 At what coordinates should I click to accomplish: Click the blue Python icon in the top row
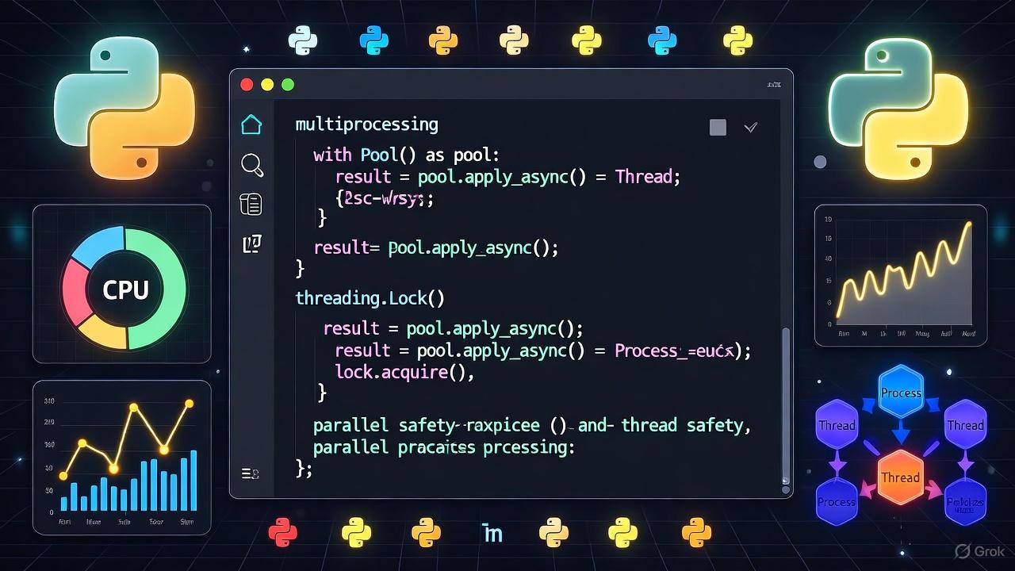pyautogui.click(x=373, y=39)
